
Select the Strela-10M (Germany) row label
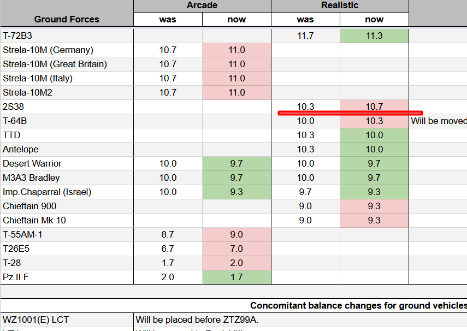[67, 50]
